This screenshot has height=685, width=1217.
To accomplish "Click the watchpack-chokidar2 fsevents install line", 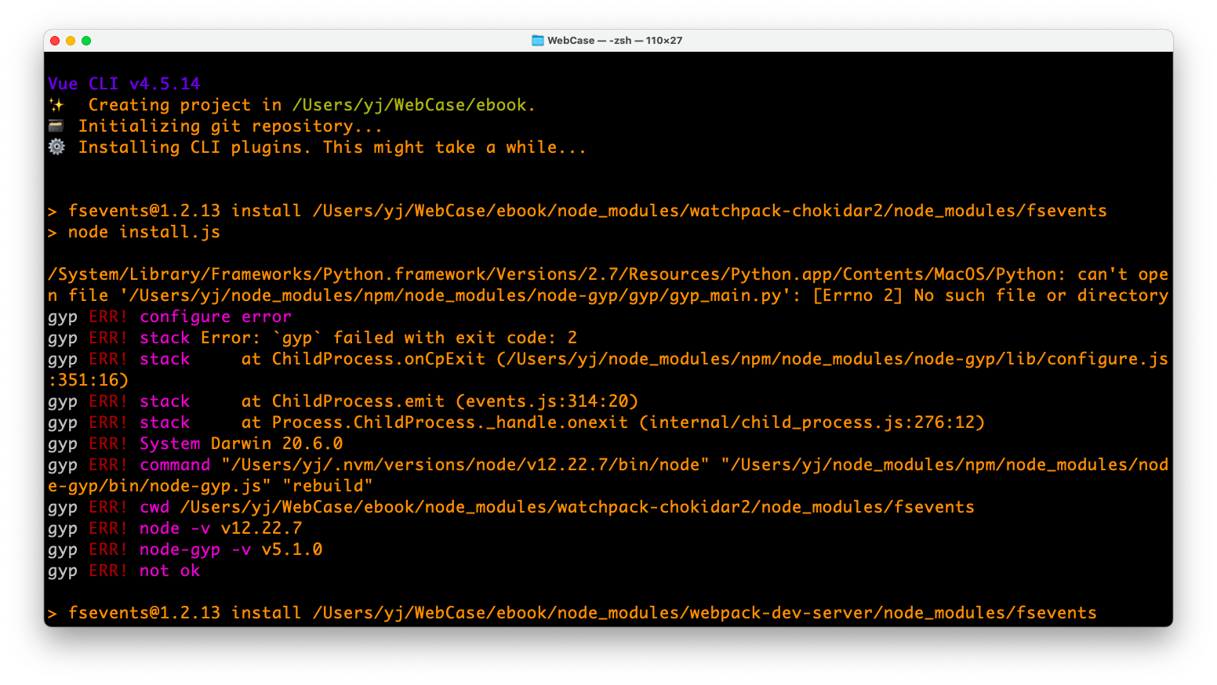I will point(578,211).
